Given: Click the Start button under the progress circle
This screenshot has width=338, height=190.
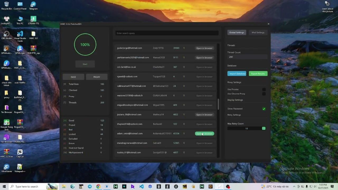Looking at the screenshot, I should coord(85,64).
